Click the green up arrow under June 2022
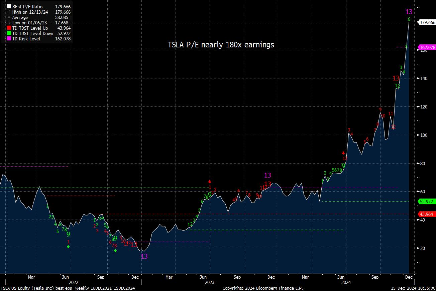This screenshot has width=436, height=291. click(68, 246)
